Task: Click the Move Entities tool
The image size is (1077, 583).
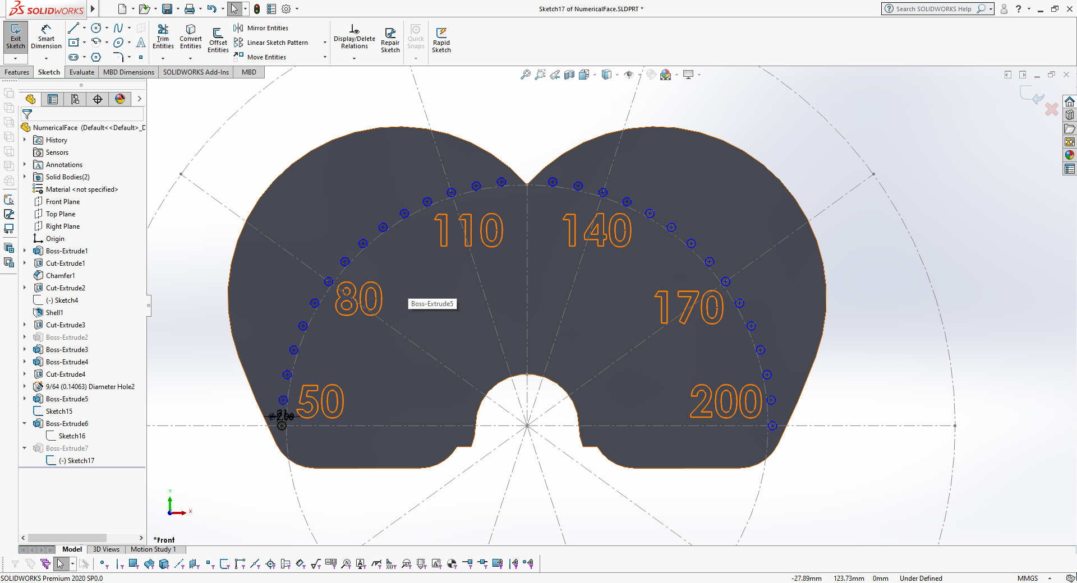Action: pos(260,57)
